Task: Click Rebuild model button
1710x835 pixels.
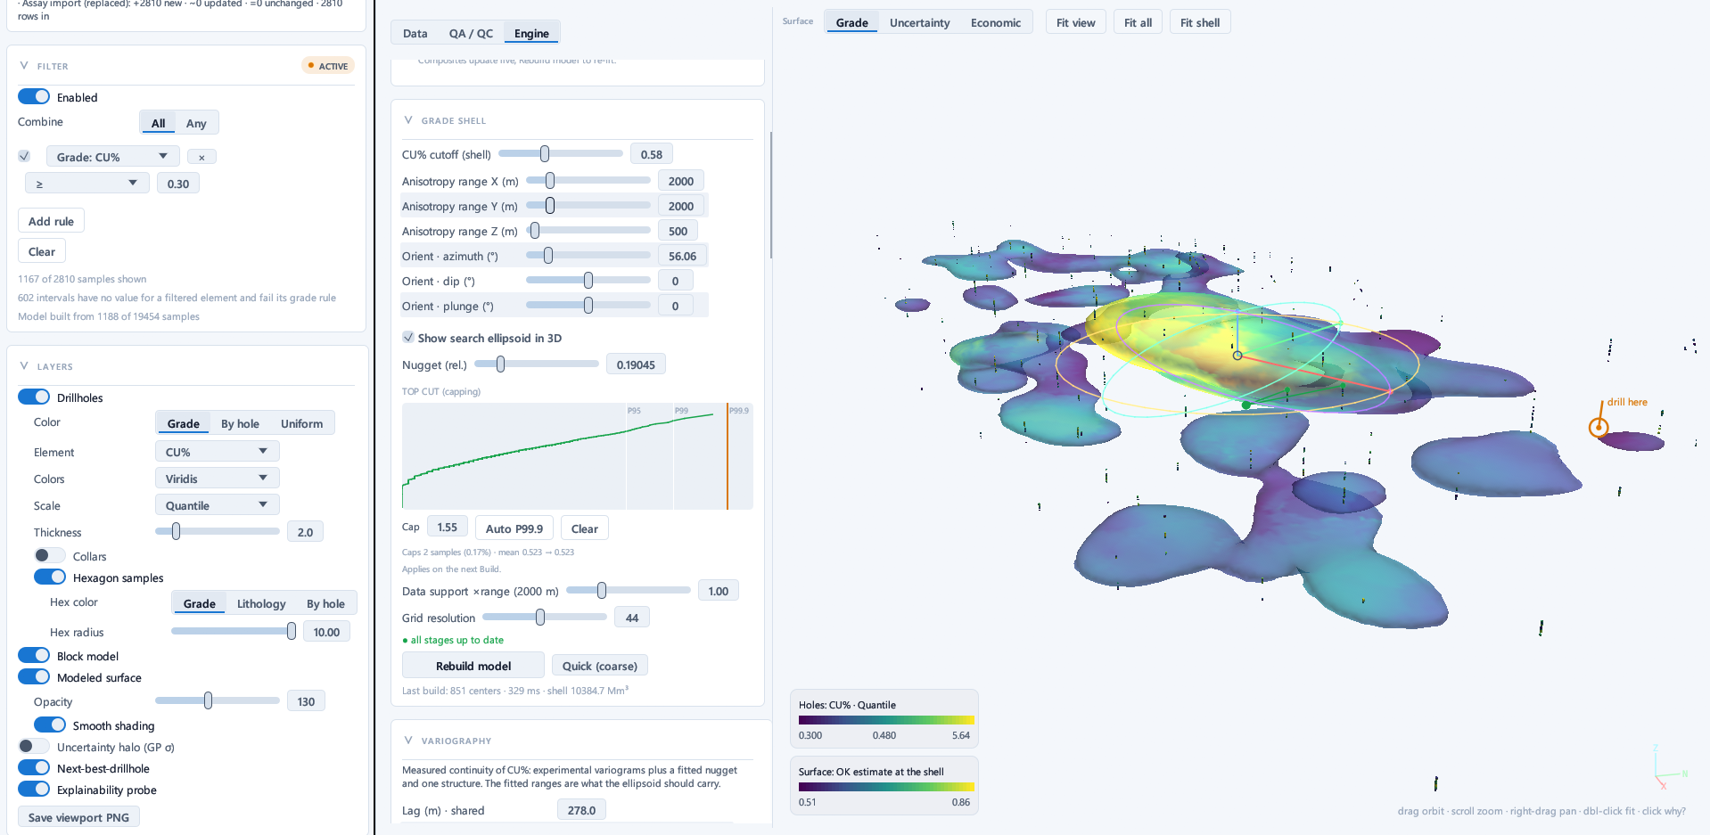Action: [473, 666]
